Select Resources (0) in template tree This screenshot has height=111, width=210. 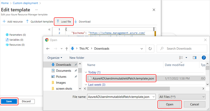[x=15, y=45]
